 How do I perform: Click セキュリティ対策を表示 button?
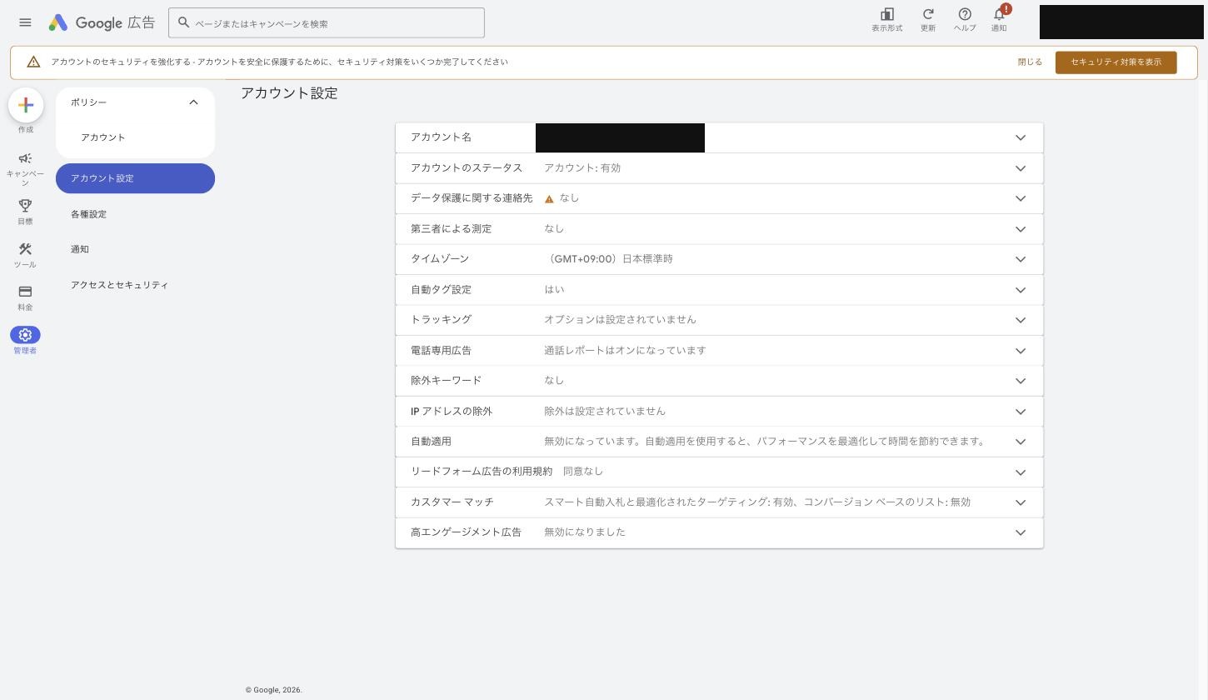1116,62
